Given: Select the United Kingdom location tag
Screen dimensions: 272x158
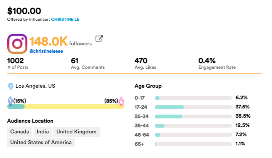Looking at the screenshot, I should (76, 132).
